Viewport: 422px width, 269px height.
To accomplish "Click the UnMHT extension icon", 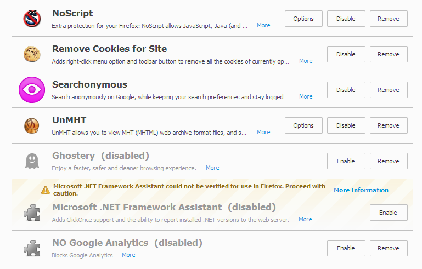I will tap(32, 125).
